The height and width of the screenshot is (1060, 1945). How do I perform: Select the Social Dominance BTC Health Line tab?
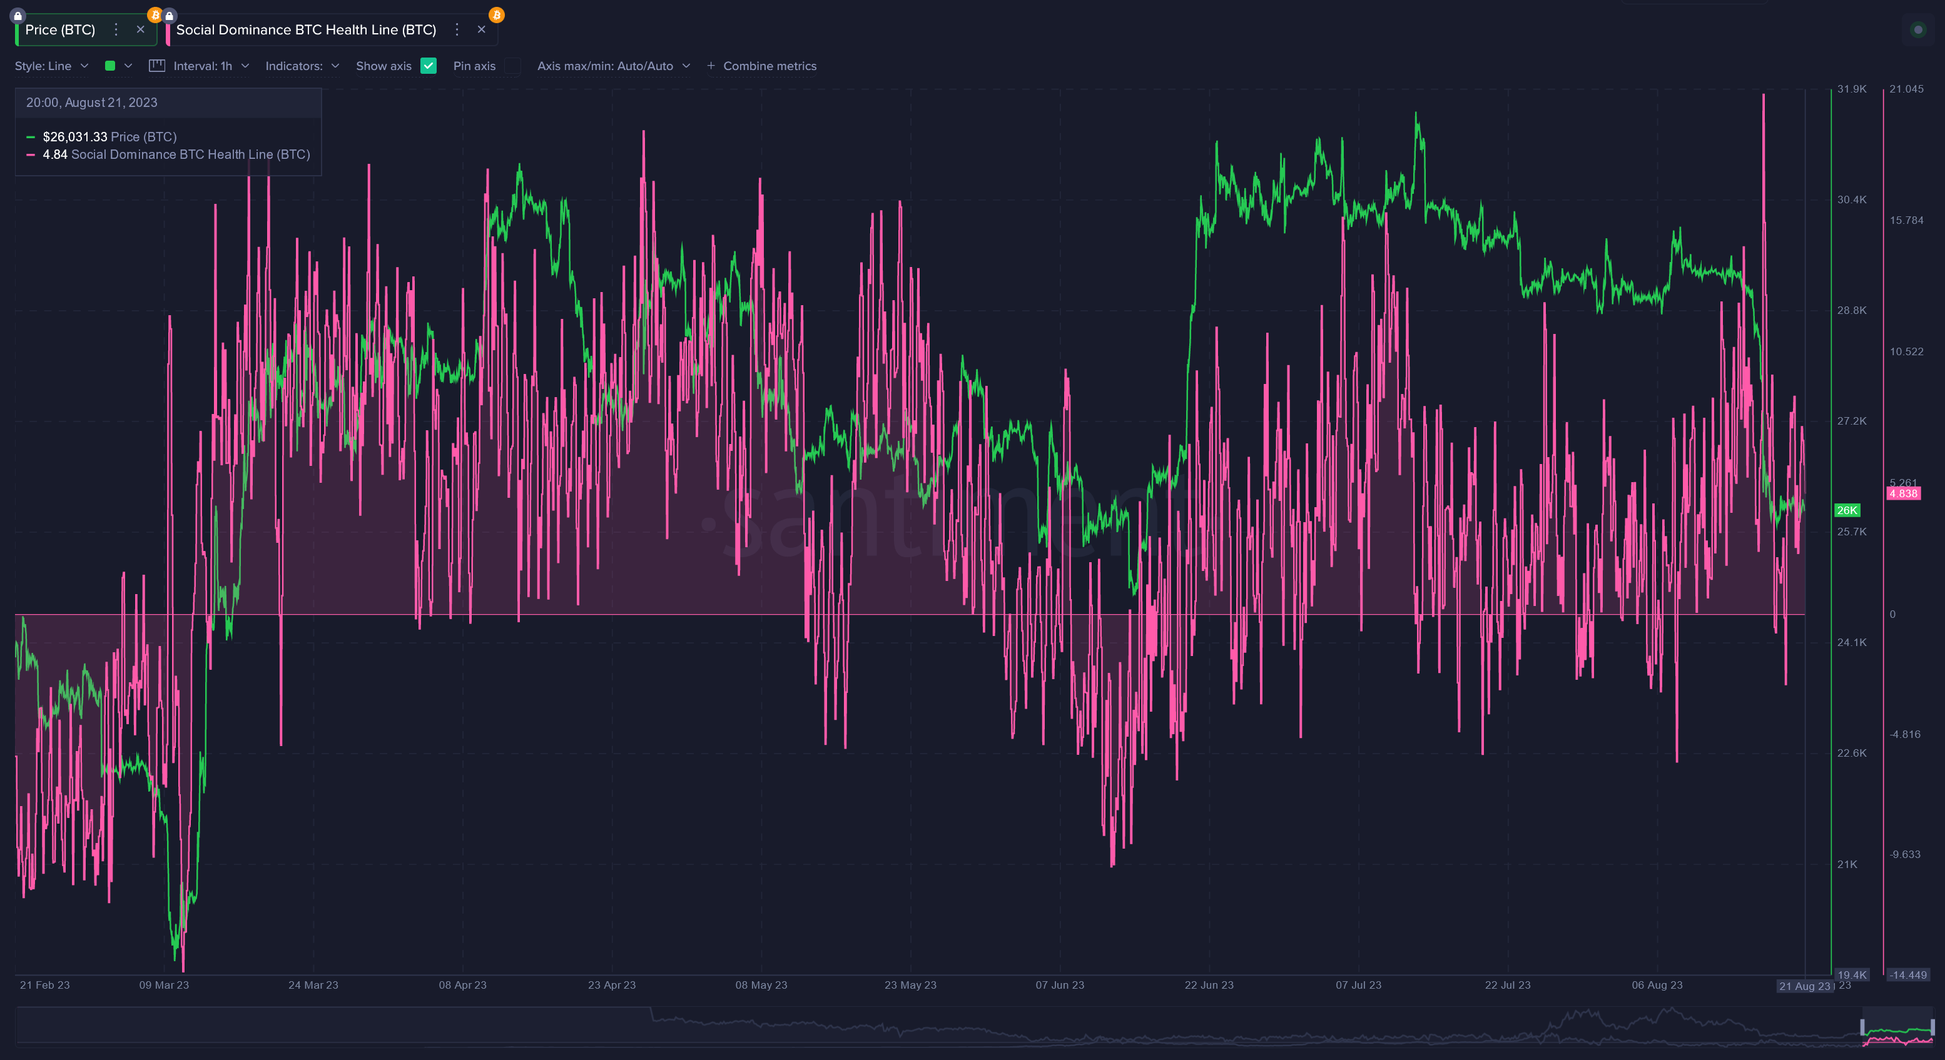(x=306, y=29)
